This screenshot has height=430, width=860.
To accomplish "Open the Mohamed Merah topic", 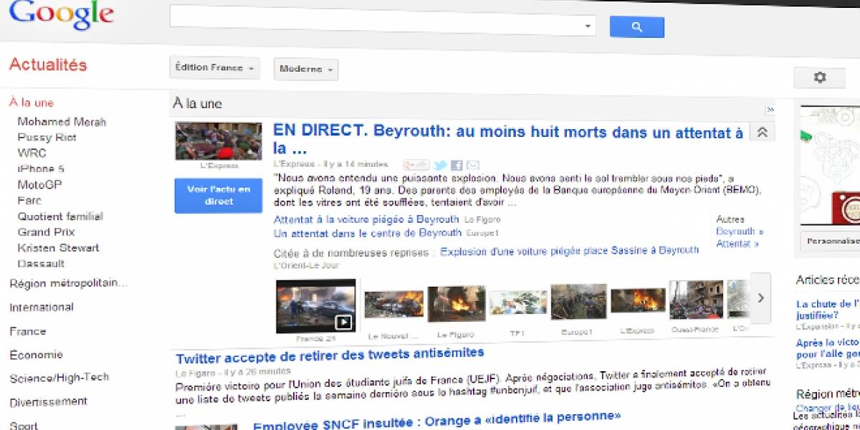I will 62,122.
